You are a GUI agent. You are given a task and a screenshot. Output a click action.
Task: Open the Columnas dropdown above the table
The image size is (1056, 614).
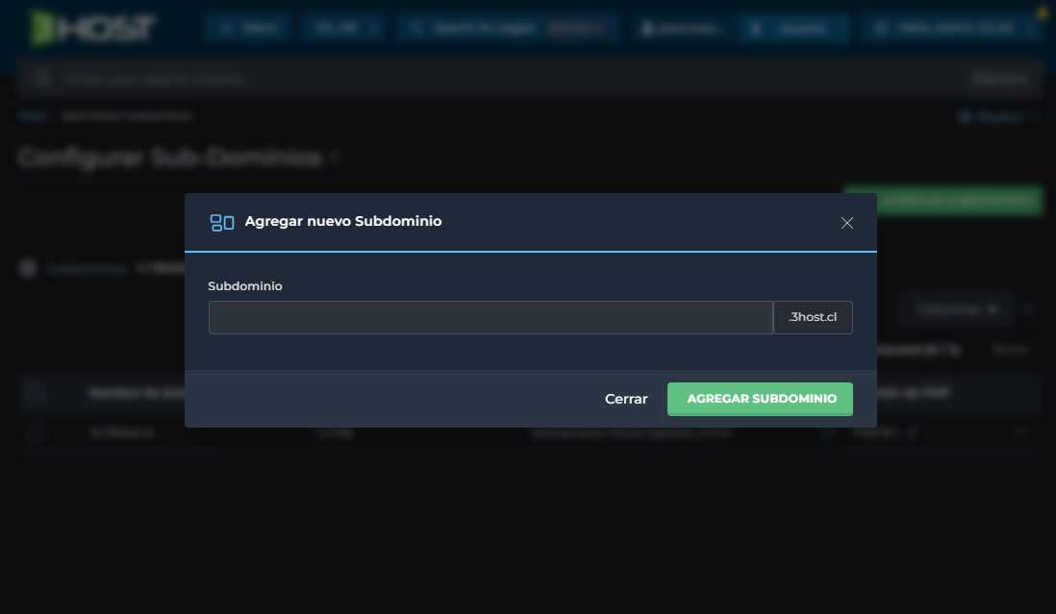[x=955, y=308]
